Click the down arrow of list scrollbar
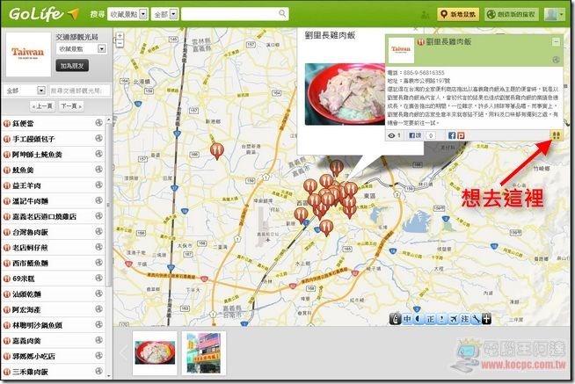This screenshot has height=384, width=575. [108, 375]
